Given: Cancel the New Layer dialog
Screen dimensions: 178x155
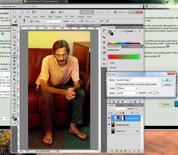Looking at the screenshot, I should pyautogui.click(x=167, y=84).
